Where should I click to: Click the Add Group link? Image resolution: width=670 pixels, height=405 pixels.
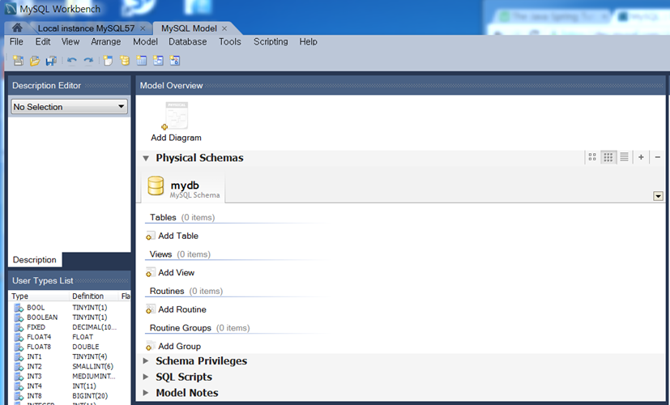tap(180, 346)
